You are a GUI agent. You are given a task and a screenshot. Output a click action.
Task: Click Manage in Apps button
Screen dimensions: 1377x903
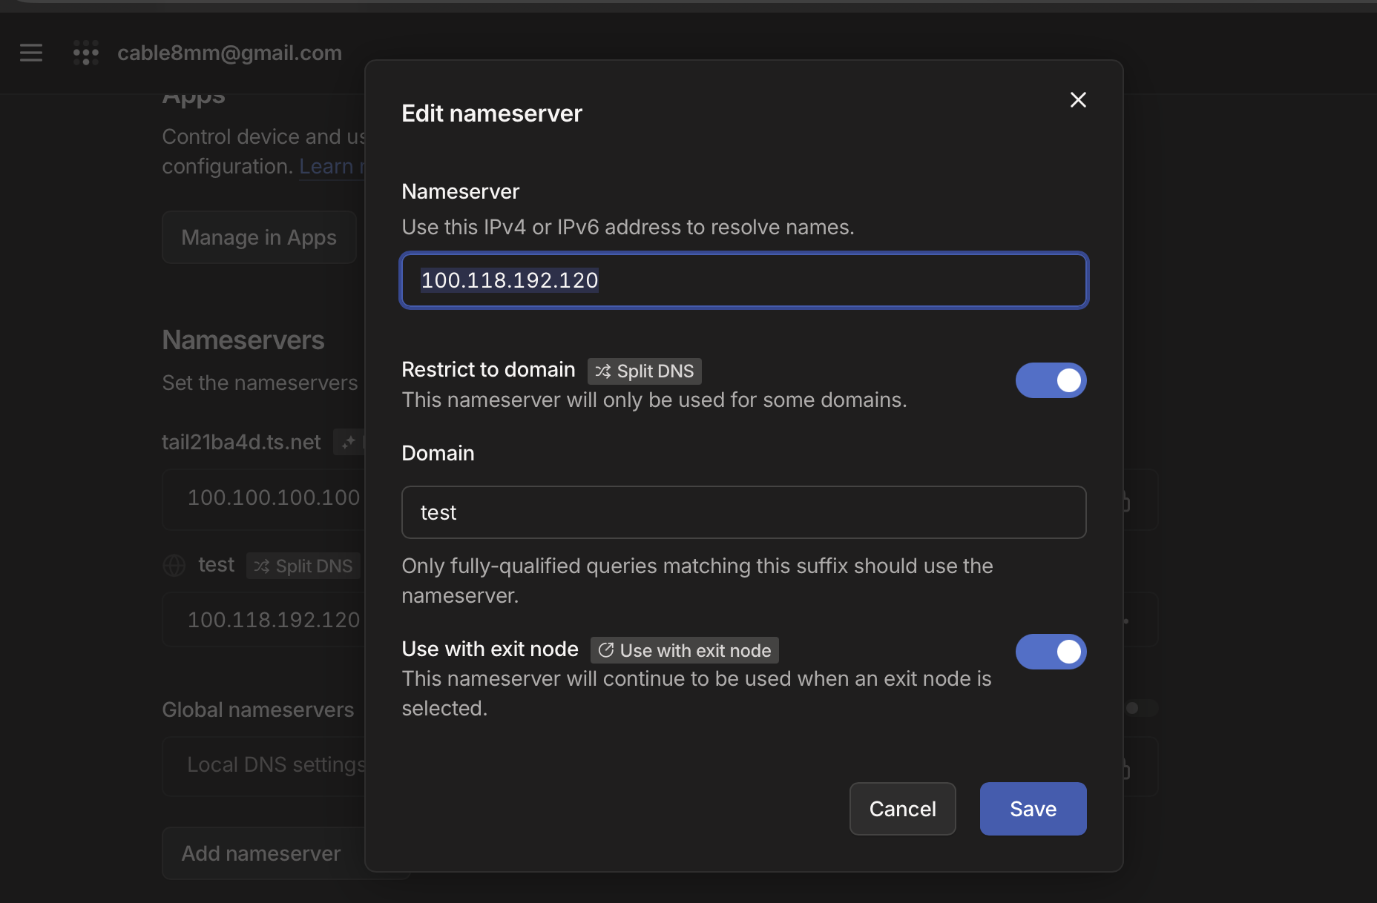[x=259, y=237]
